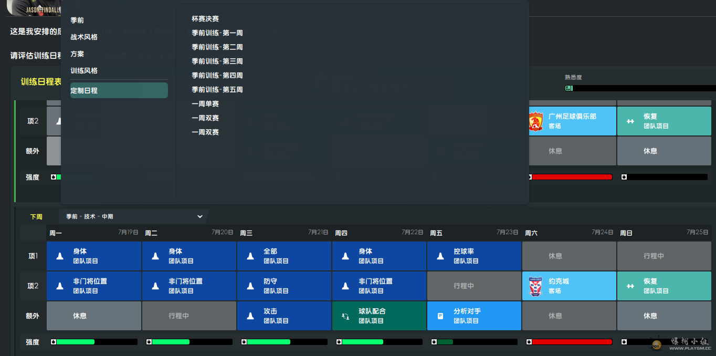The width and height of the screenshot is (716, 356).
Task: Click the 休息 slot in Monday's 额外 row
Action: [94, 316]
